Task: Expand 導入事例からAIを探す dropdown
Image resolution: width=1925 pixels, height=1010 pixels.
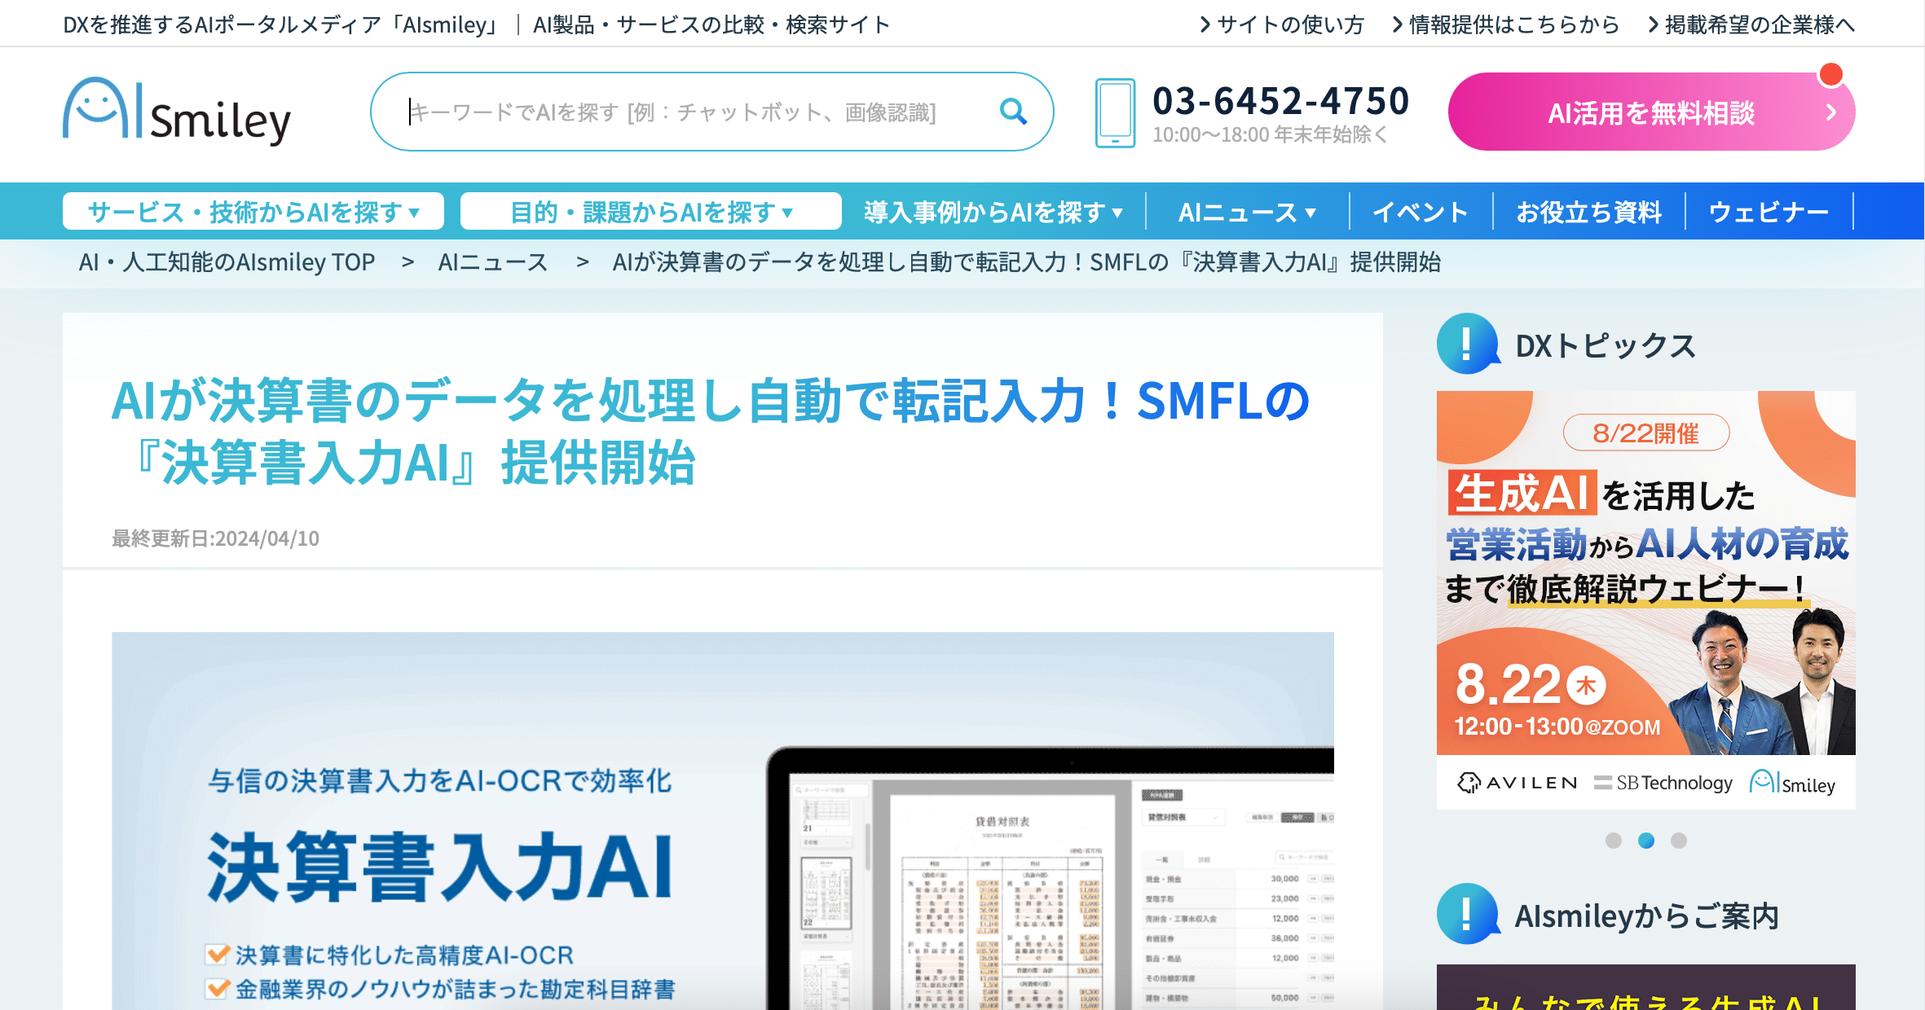Action: (x=993, y=212)
